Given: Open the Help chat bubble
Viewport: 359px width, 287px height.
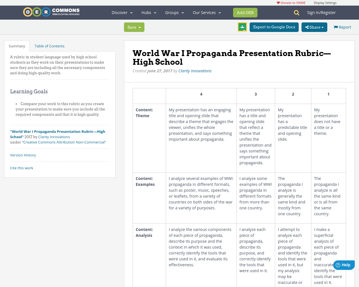Looking at the screenshot, I should (344, 265).
